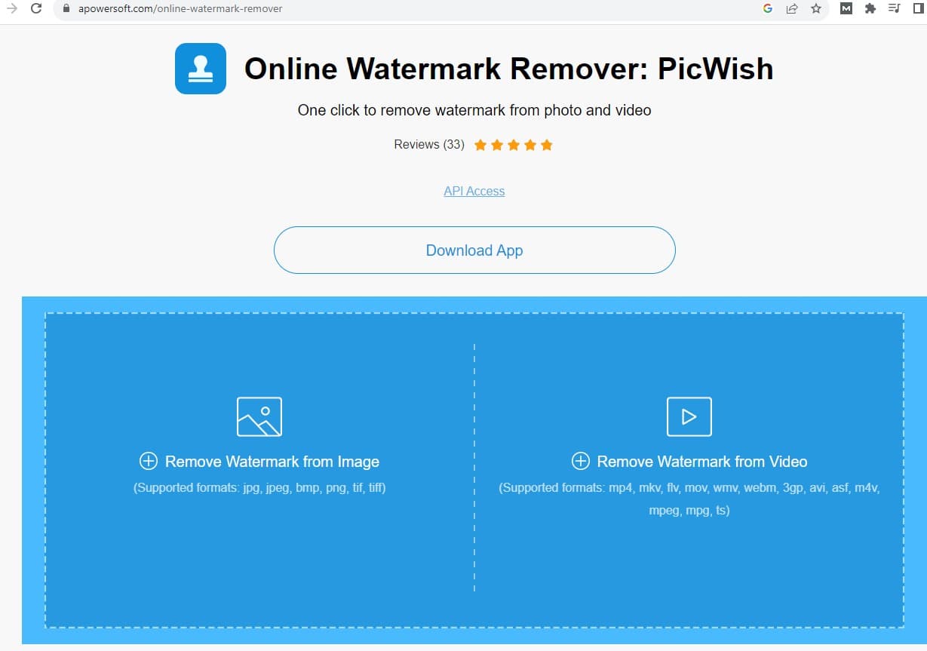The height and width of the screenshot is (651, 927).
Task: Open the API Access link
Action: click(x=474, y=191)
